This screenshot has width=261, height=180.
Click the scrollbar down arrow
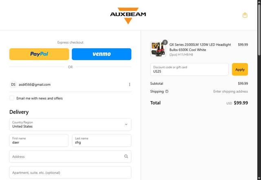(x=259, y=178)
